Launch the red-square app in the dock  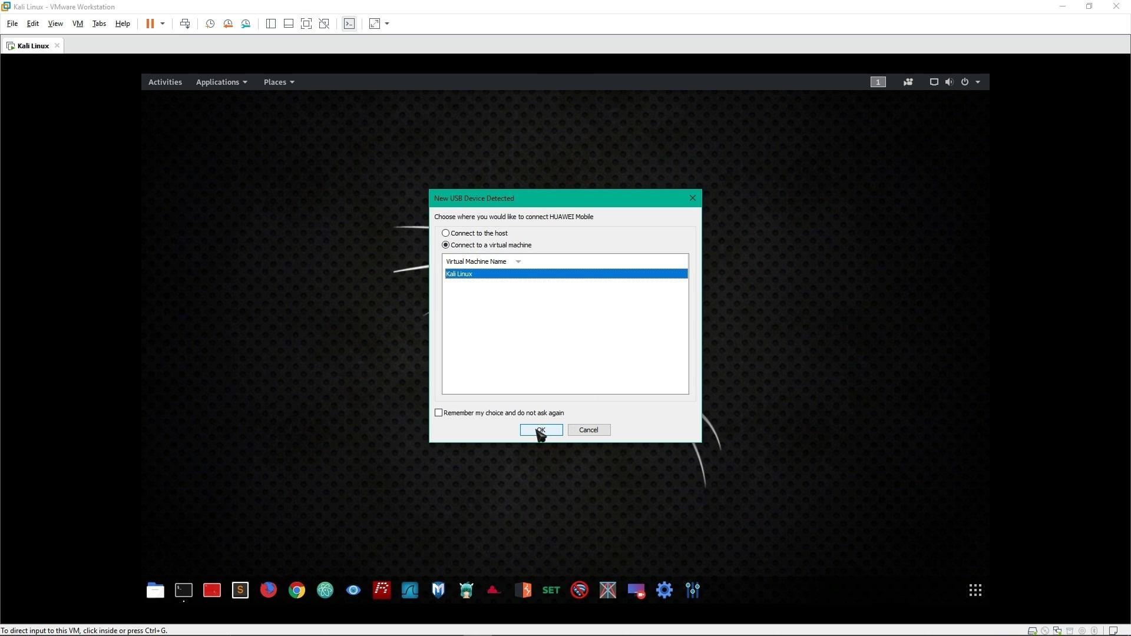pos(212,590)
